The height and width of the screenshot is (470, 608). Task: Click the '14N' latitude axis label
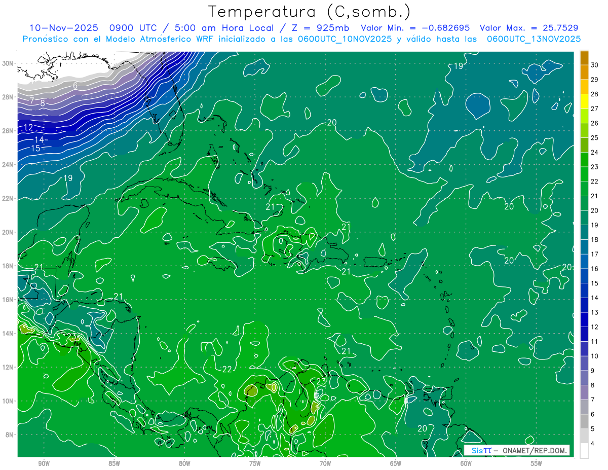click(x=8, y=333)
